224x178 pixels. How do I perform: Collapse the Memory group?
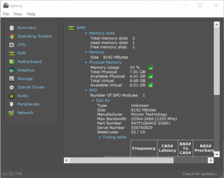tap(86, 53)
